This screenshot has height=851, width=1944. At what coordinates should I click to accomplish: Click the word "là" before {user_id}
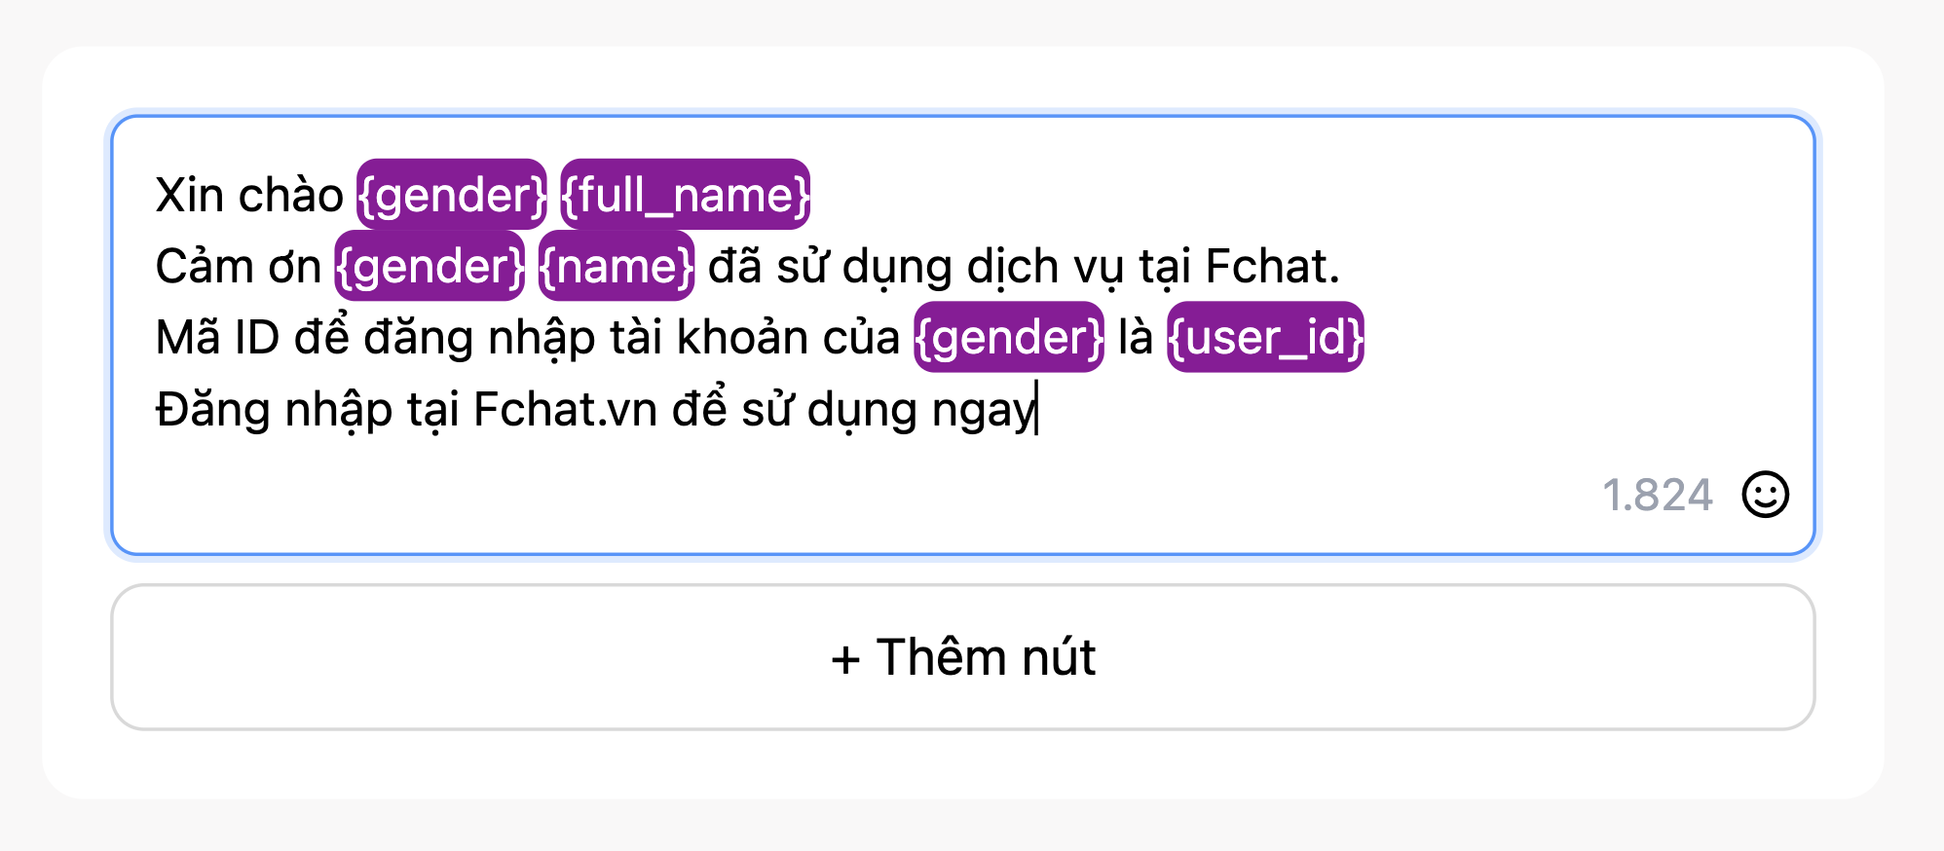click(1136, 338)
